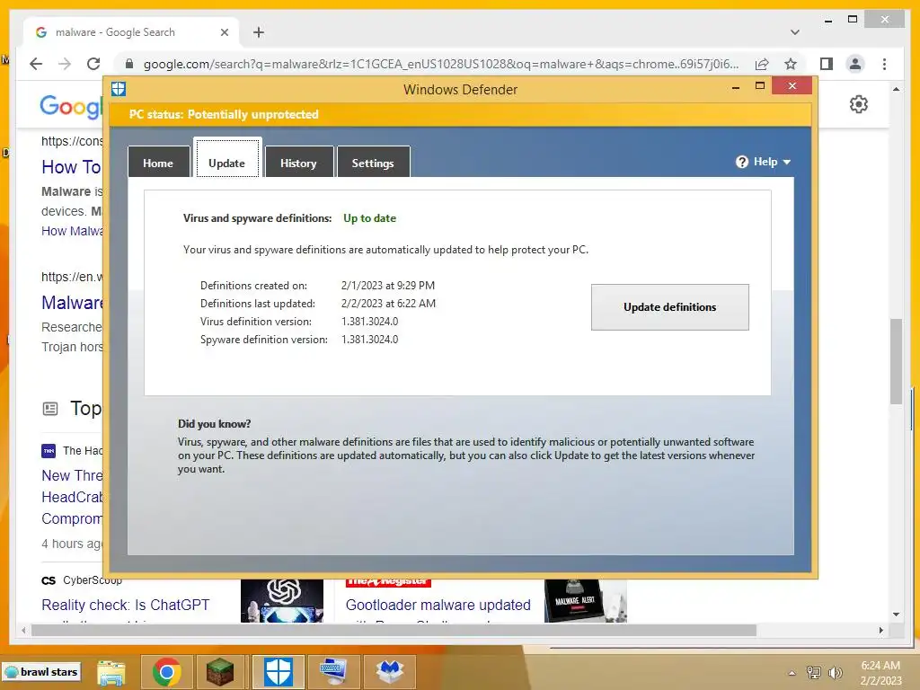Open a new Chrome tab
The image size is (920, 690).
click(259, 32)
